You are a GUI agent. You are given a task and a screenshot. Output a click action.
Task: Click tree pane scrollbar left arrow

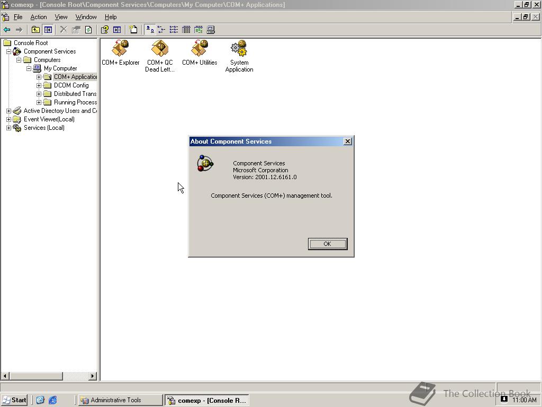5,376
